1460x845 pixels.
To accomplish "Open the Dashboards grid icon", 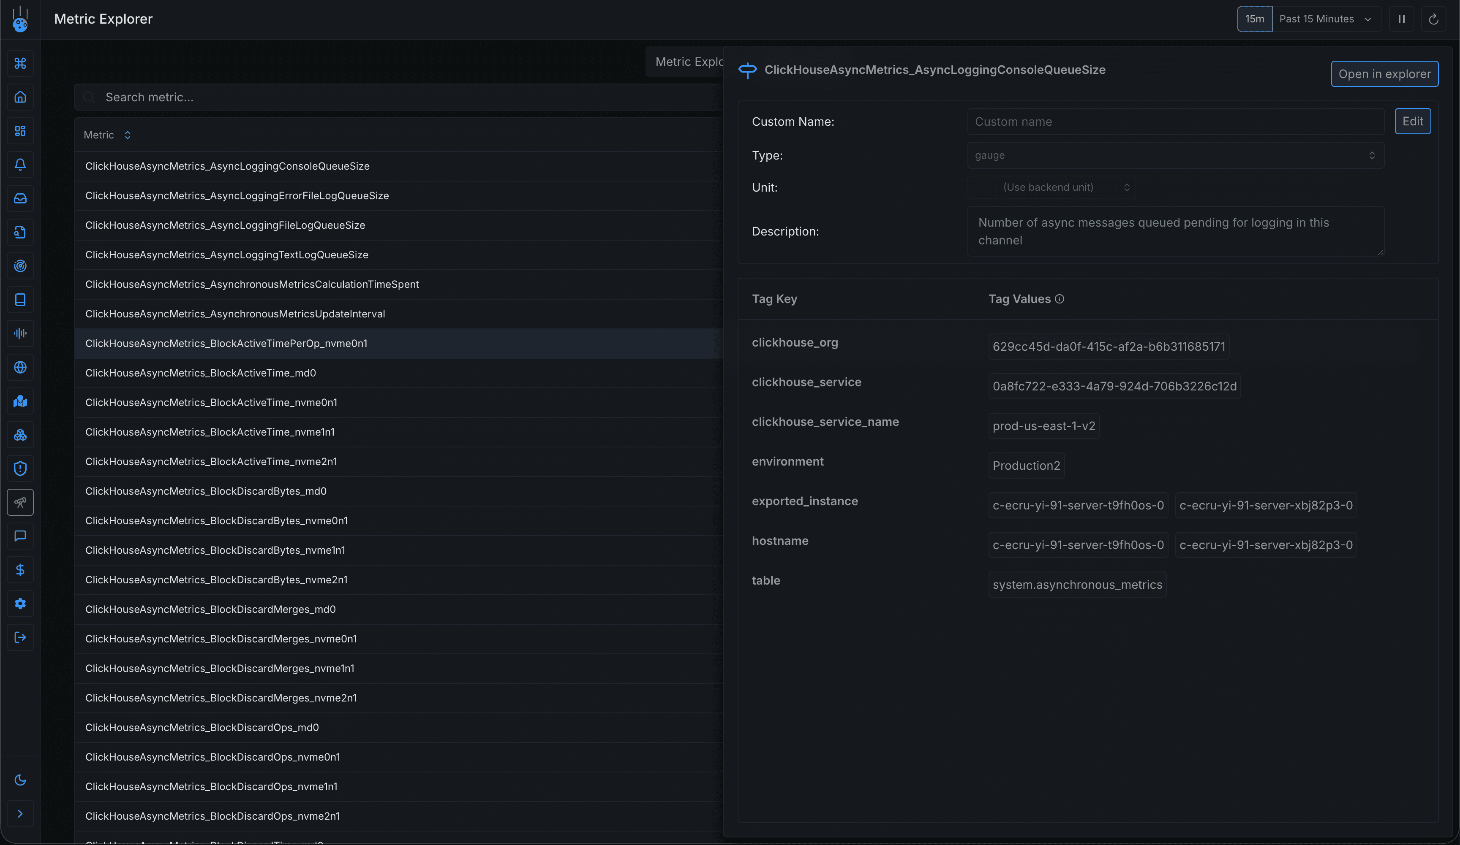I will [20, 131].
